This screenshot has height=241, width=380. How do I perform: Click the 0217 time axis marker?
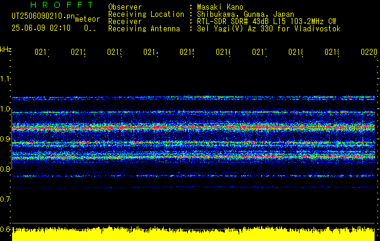(259, 52)
